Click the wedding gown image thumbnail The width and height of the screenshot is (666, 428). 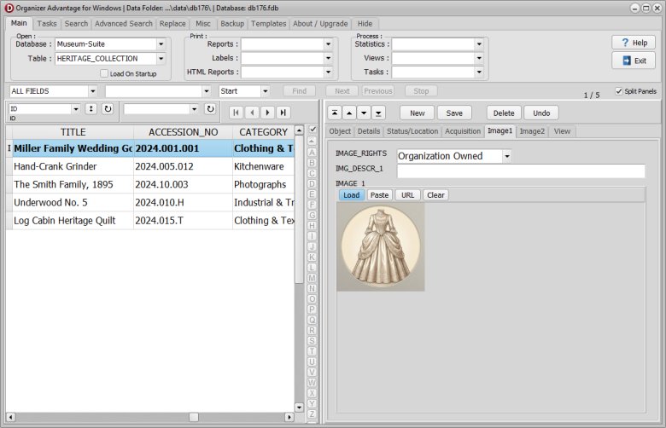pyautogui.click(x=381, y=246)
